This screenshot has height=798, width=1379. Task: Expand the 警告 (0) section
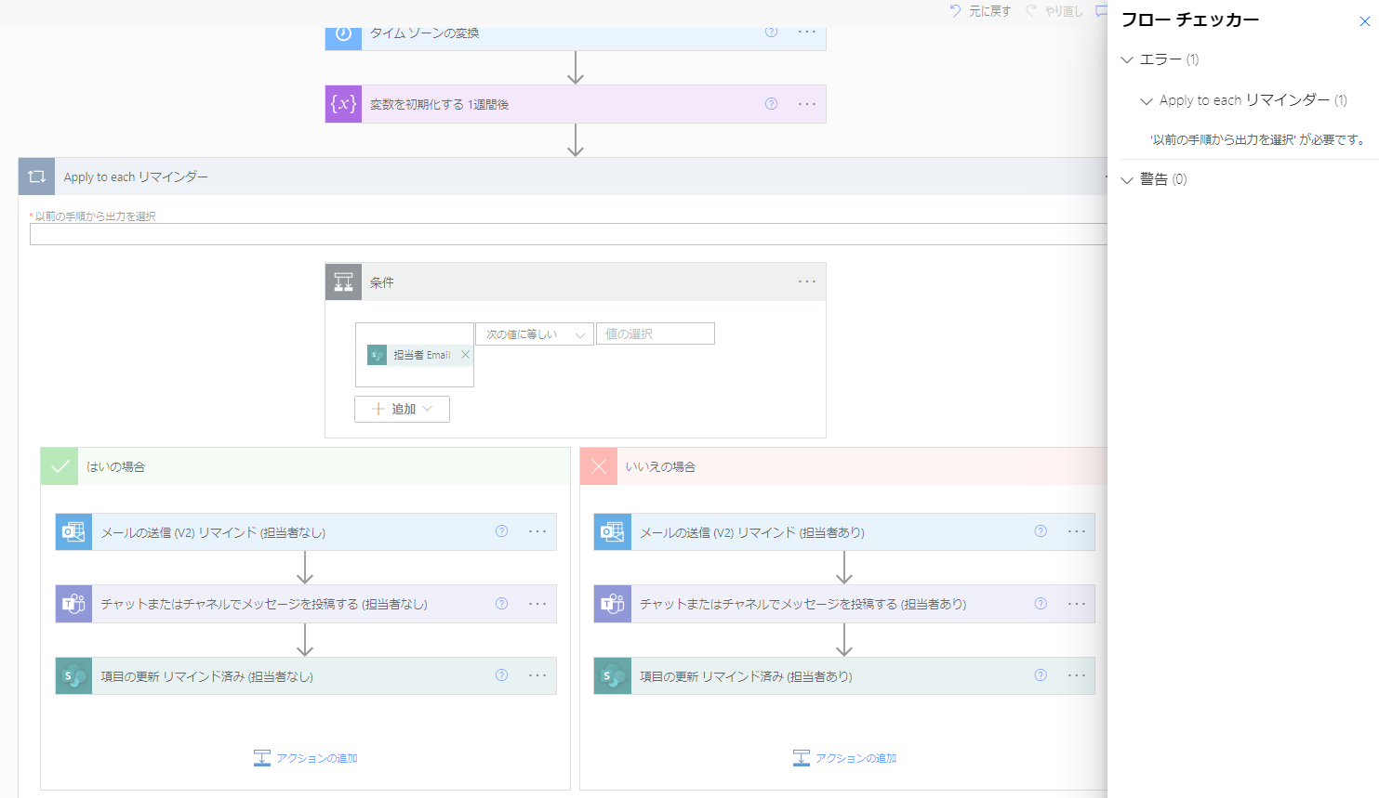point(1127,179)
